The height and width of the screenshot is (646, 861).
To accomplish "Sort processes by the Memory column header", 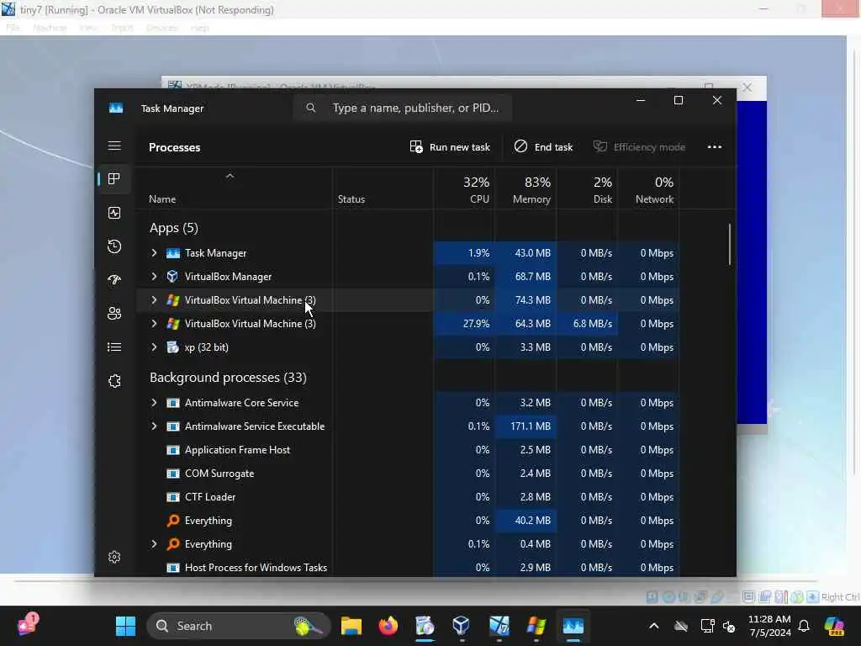I will click(x=526, y=189).
